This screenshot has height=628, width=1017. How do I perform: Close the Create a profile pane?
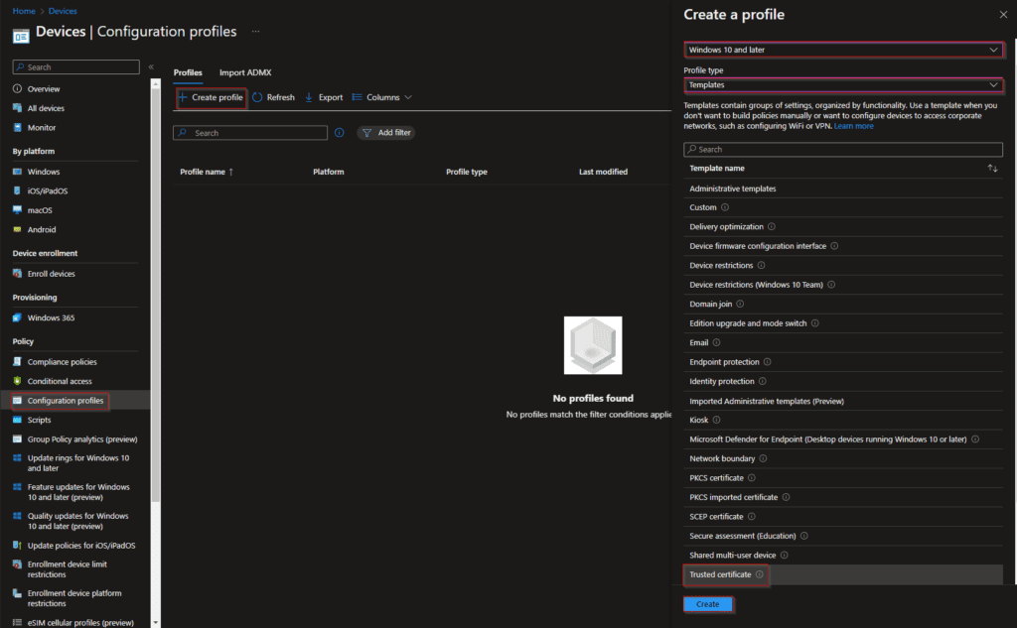pyautogui.click(x=1002, y=15)
